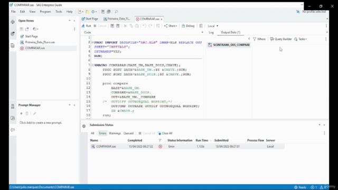The width and height of the screenshot is (338, 190).
Task: Click the pencil edit prompt icon
Action: point(34,113)
